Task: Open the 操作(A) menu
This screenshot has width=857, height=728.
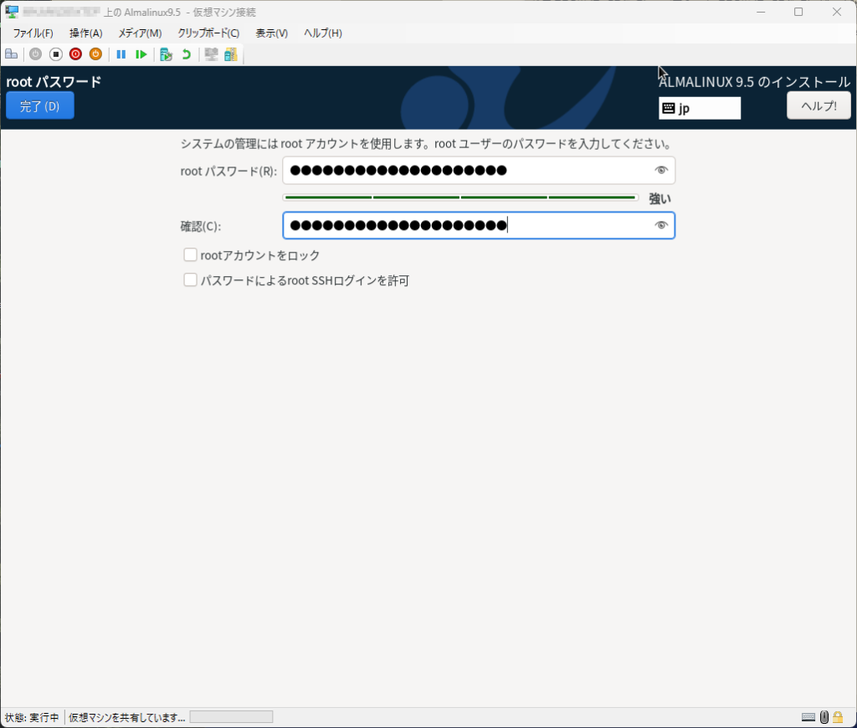Action: 85,33
